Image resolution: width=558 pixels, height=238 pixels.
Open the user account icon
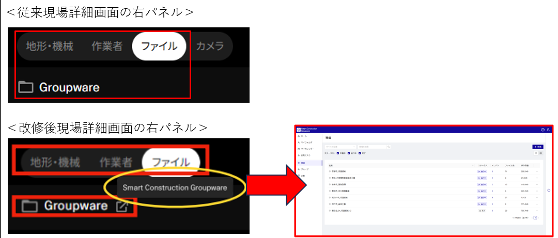[x=548, y=130]
